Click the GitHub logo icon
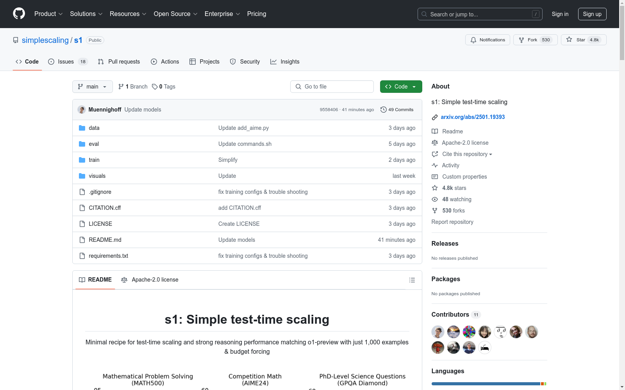The image size is (625, 390). coord(19,14)
